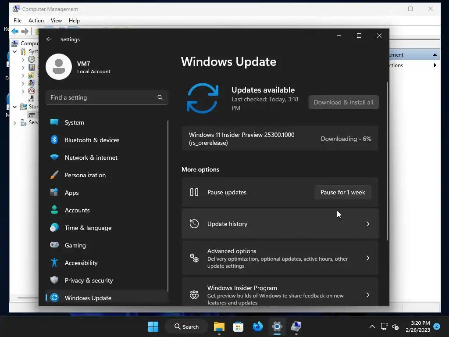
Task: Click the 'Downloading - 6%' status text
Action: [346, 139]
